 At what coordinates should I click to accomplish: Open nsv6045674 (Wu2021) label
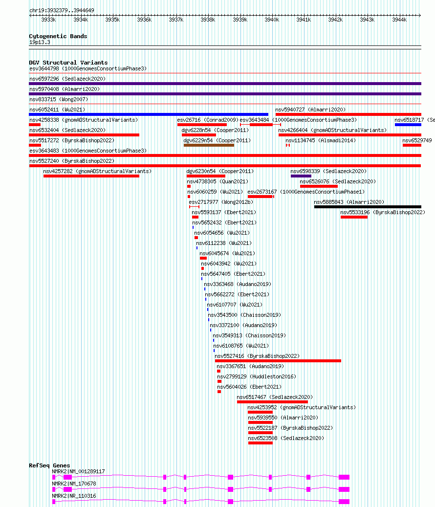coord(227,253)
